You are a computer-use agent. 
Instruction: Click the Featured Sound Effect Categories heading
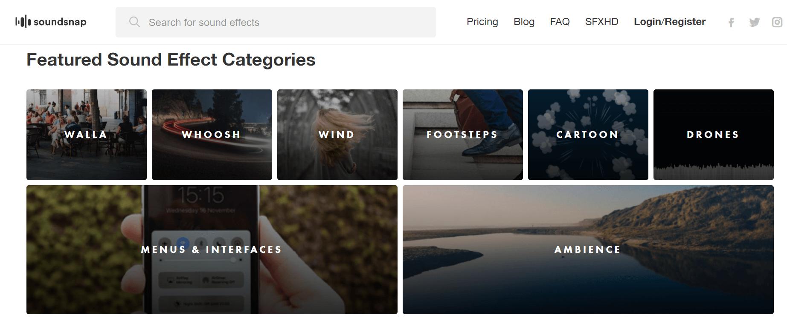(x=171, y=60)
